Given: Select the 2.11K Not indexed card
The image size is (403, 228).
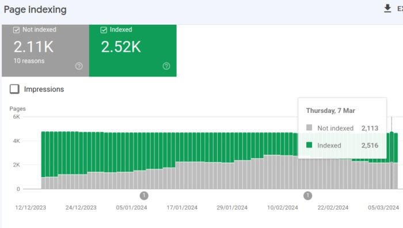Looking at the screenshot, I should click(x=45, y=51).
